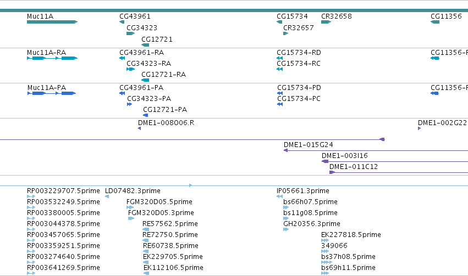The height and width of the screenshot is (276, 468).
Task: Select the CG34323 gene glyph
Action: pos(131,33)
